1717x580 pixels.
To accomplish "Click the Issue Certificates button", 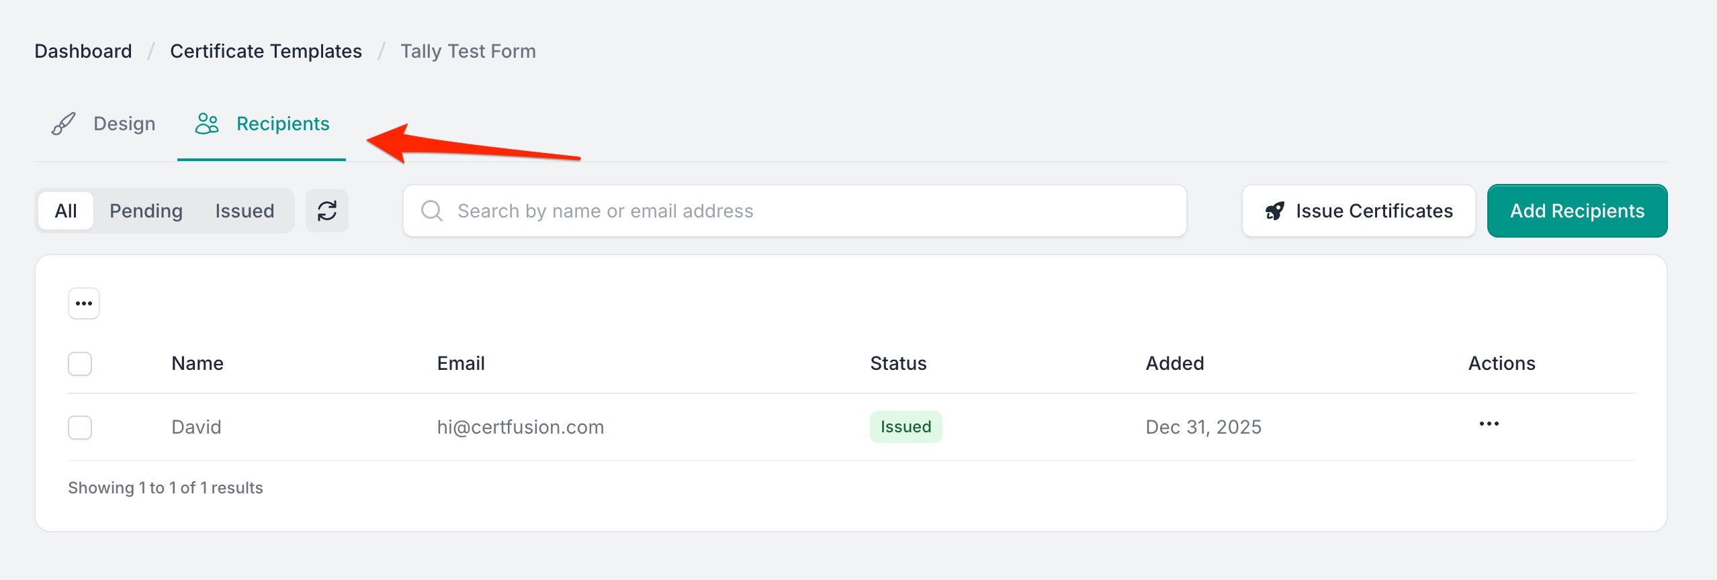I will tap(1373, 211).
